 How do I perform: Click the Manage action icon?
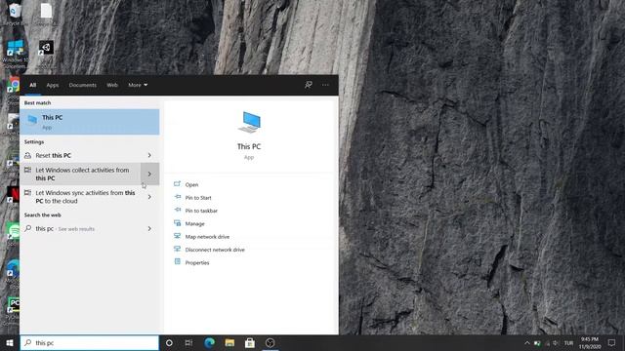click(178, 223)
